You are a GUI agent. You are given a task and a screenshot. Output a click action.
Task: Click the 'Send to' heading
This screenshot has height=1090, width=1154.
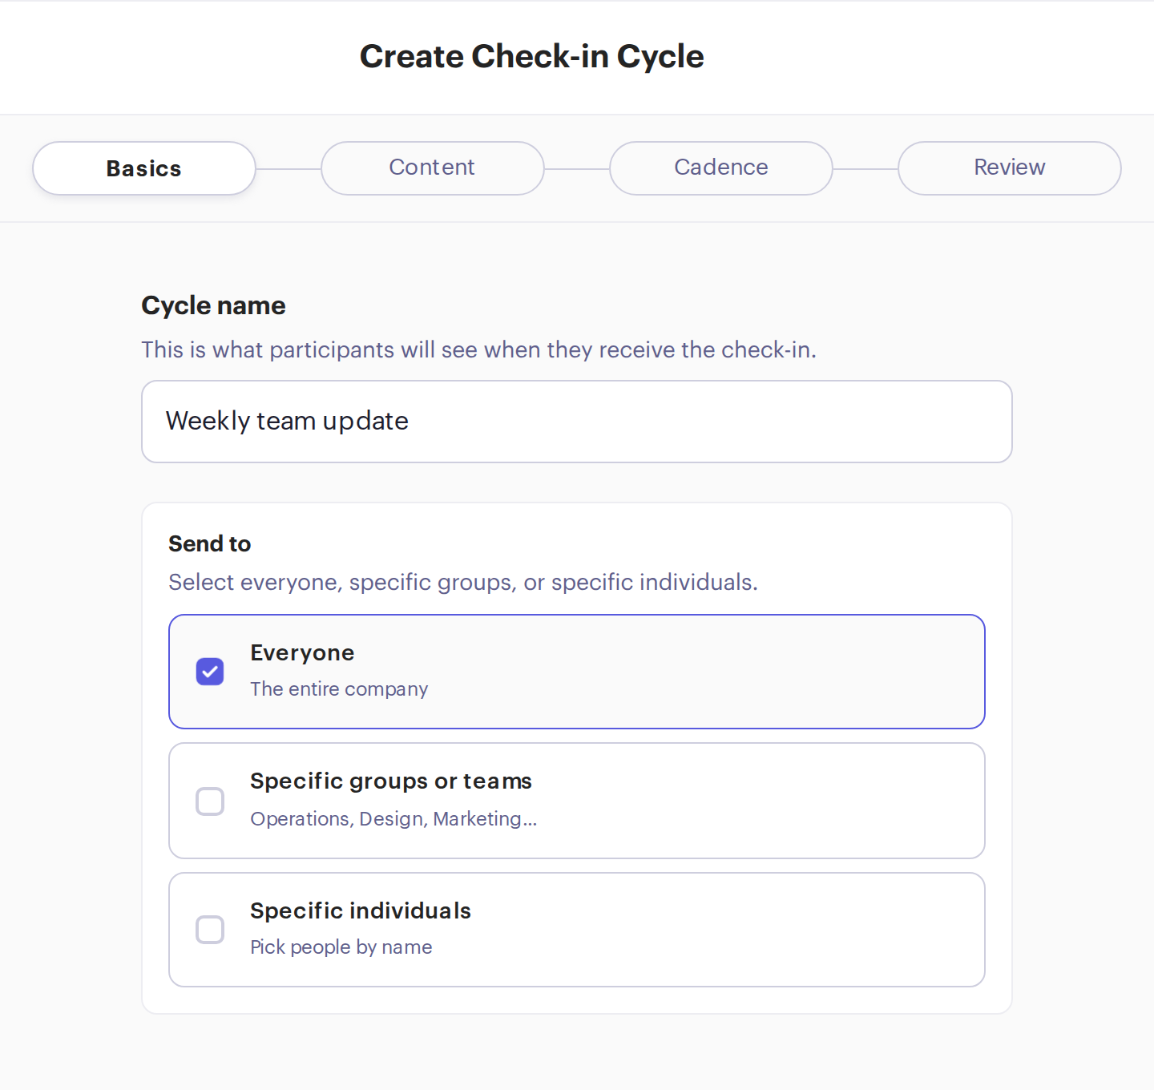(x=210, y=543)
